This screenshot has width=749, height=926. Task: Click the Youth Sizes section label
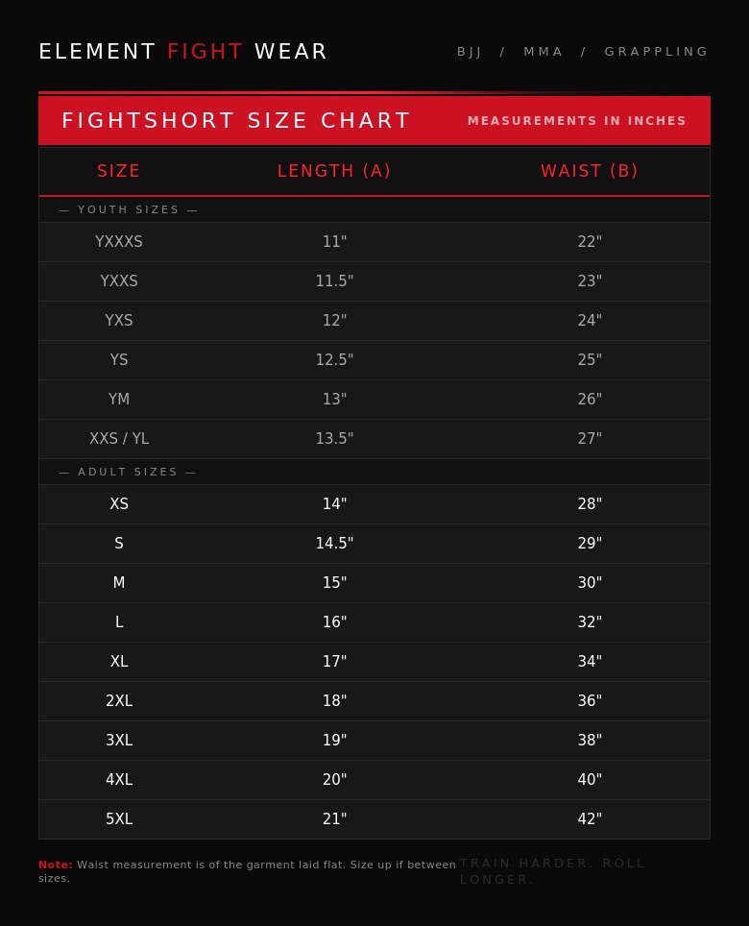129,209
